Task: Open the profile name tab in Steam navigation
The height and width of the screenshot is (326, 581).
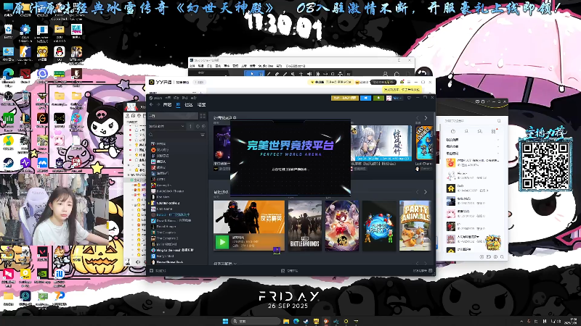Action: tap(202, 105)
